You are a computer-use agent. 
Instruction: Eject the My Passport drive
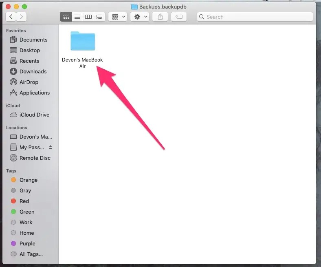pyautogui.click(x=51, y=147)
